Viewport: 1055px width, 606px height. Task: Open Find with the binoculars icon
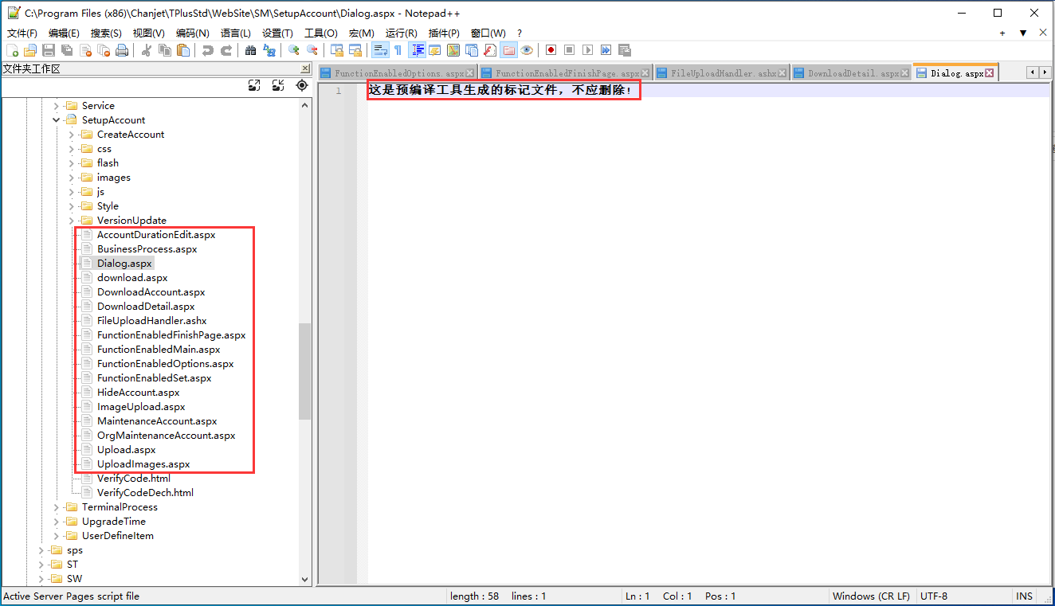(x=250, y=50)
